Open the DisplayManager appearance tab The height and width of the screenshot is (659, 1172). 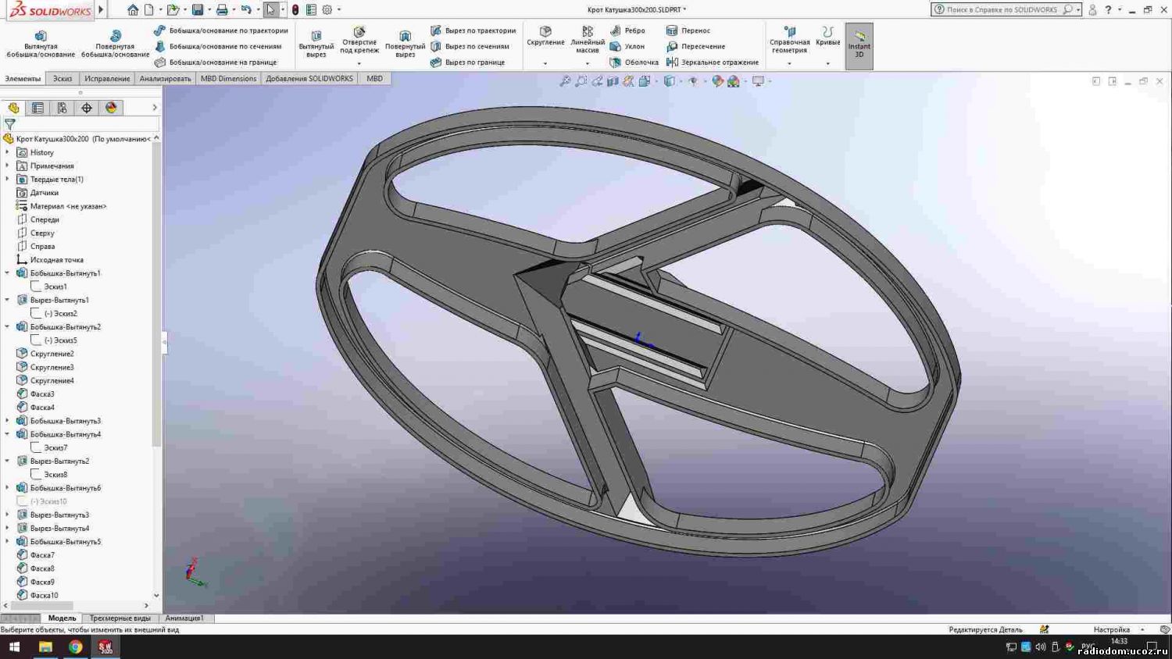pyautogui.click(x=111, y=108)
